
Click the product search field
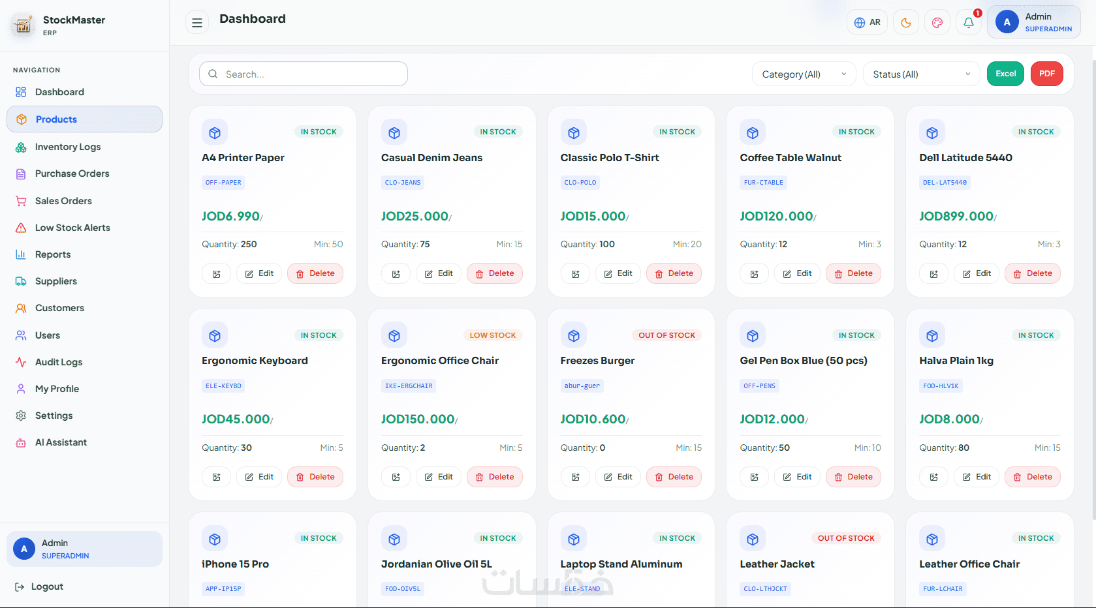click(304, 74)
